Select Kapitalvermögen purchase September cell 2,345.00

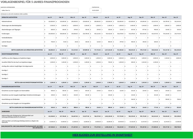pyautogui.click(x=141, y=62)
